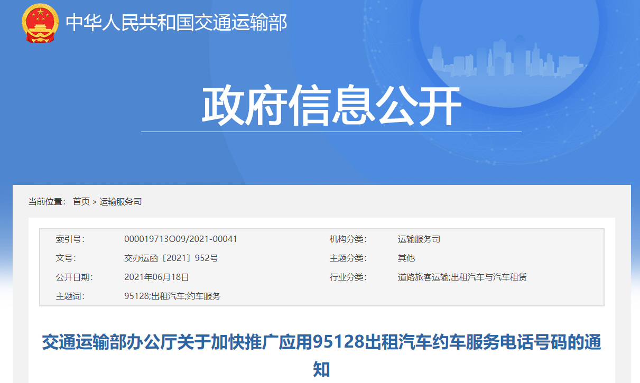
Task: Click the 公开日期 label
Action: pos(75,277)
